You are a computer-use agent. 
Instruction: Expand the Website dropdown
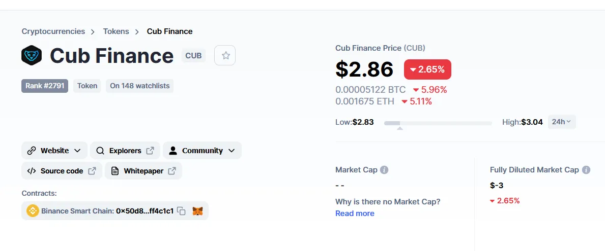[54, 151]
